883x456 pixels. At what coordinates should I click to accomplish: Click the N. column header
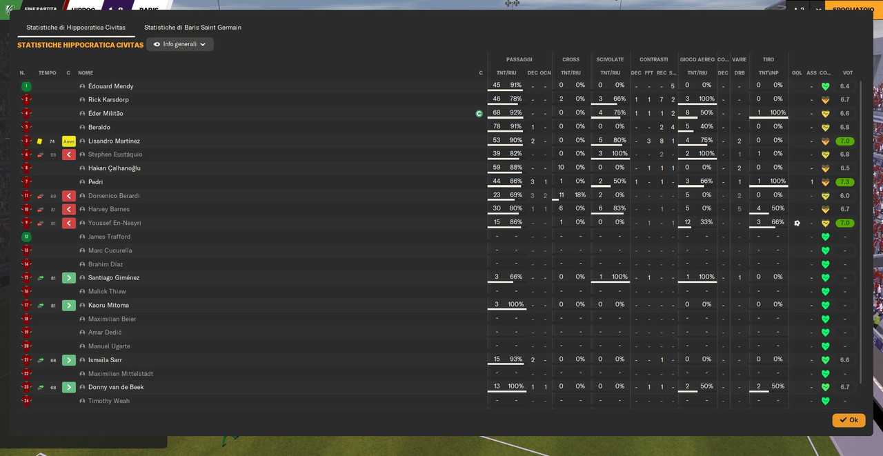tap(22, 73)
